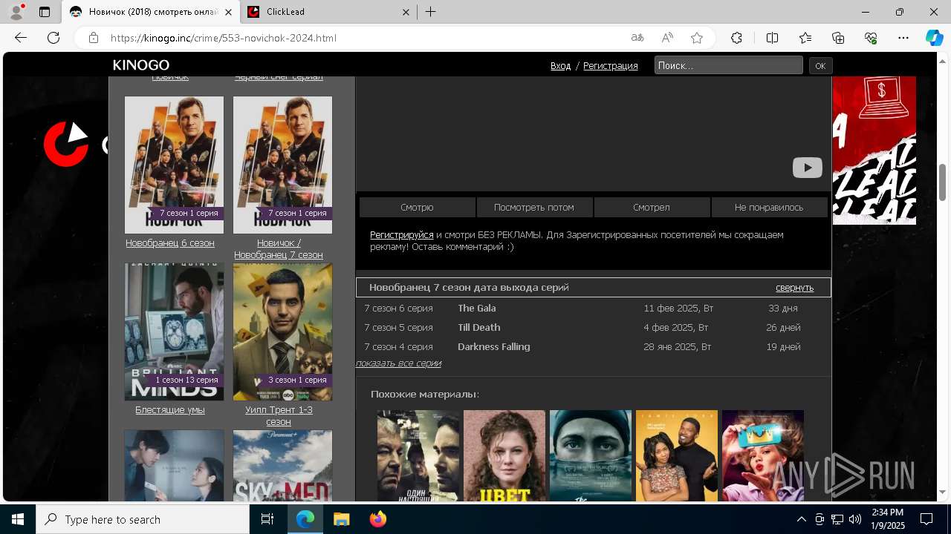
Task: Close the Новичок (2018) tab
Action: [x=228, y=12]
